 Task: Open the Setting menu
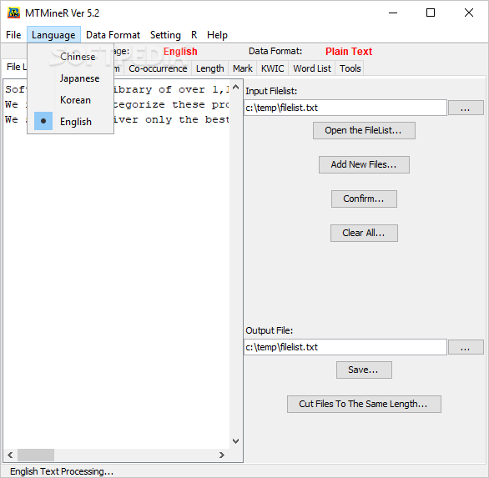click(x=165, y=35)
